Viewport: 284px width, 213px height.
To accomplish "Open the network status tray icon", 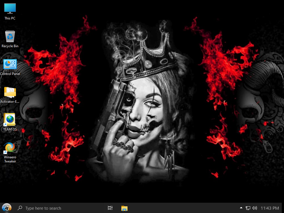I will click(248, 208).
